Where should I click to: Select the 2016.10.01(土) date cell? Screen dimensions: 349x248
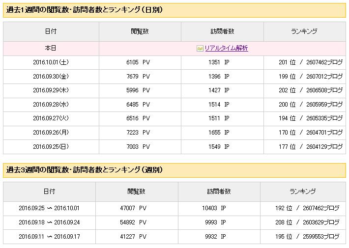coord(51,62)
